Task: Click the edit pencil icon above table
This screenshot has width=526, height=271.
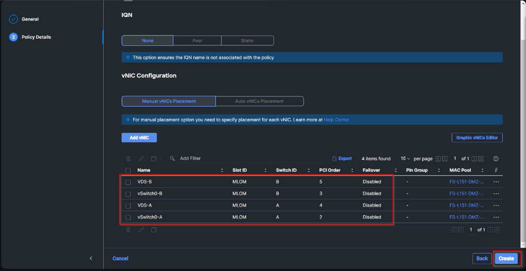Action: pos(141,159)
